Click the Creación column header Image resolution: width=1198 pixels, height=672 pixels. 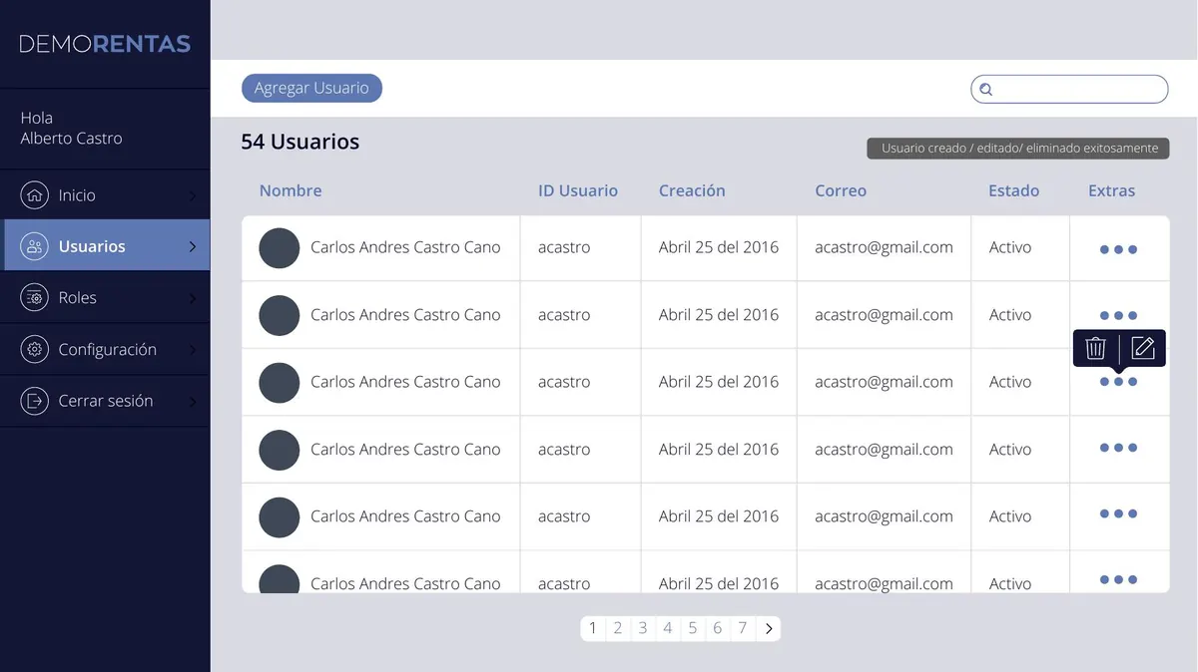[x=692, y=190]
